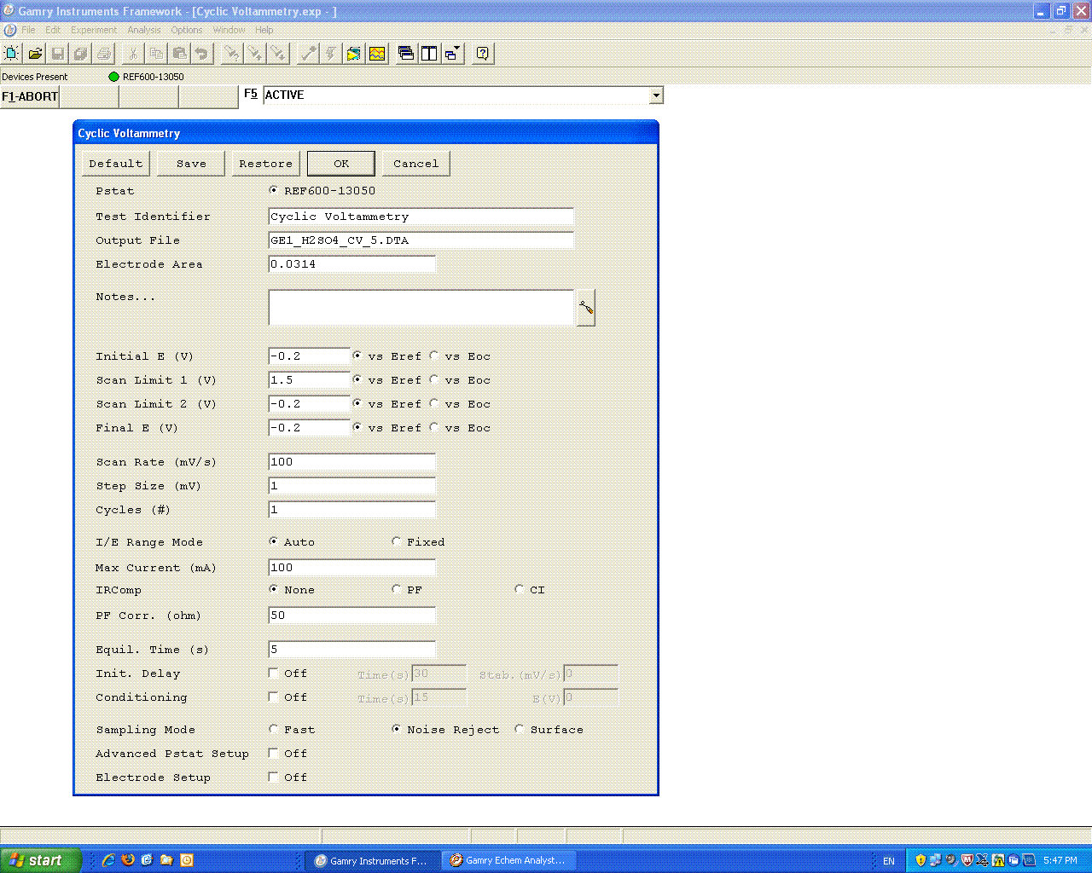This screenshot has height=873, width=1092.
Task: Click the Test Identifier input field
Action: click(x=421, y=217)
